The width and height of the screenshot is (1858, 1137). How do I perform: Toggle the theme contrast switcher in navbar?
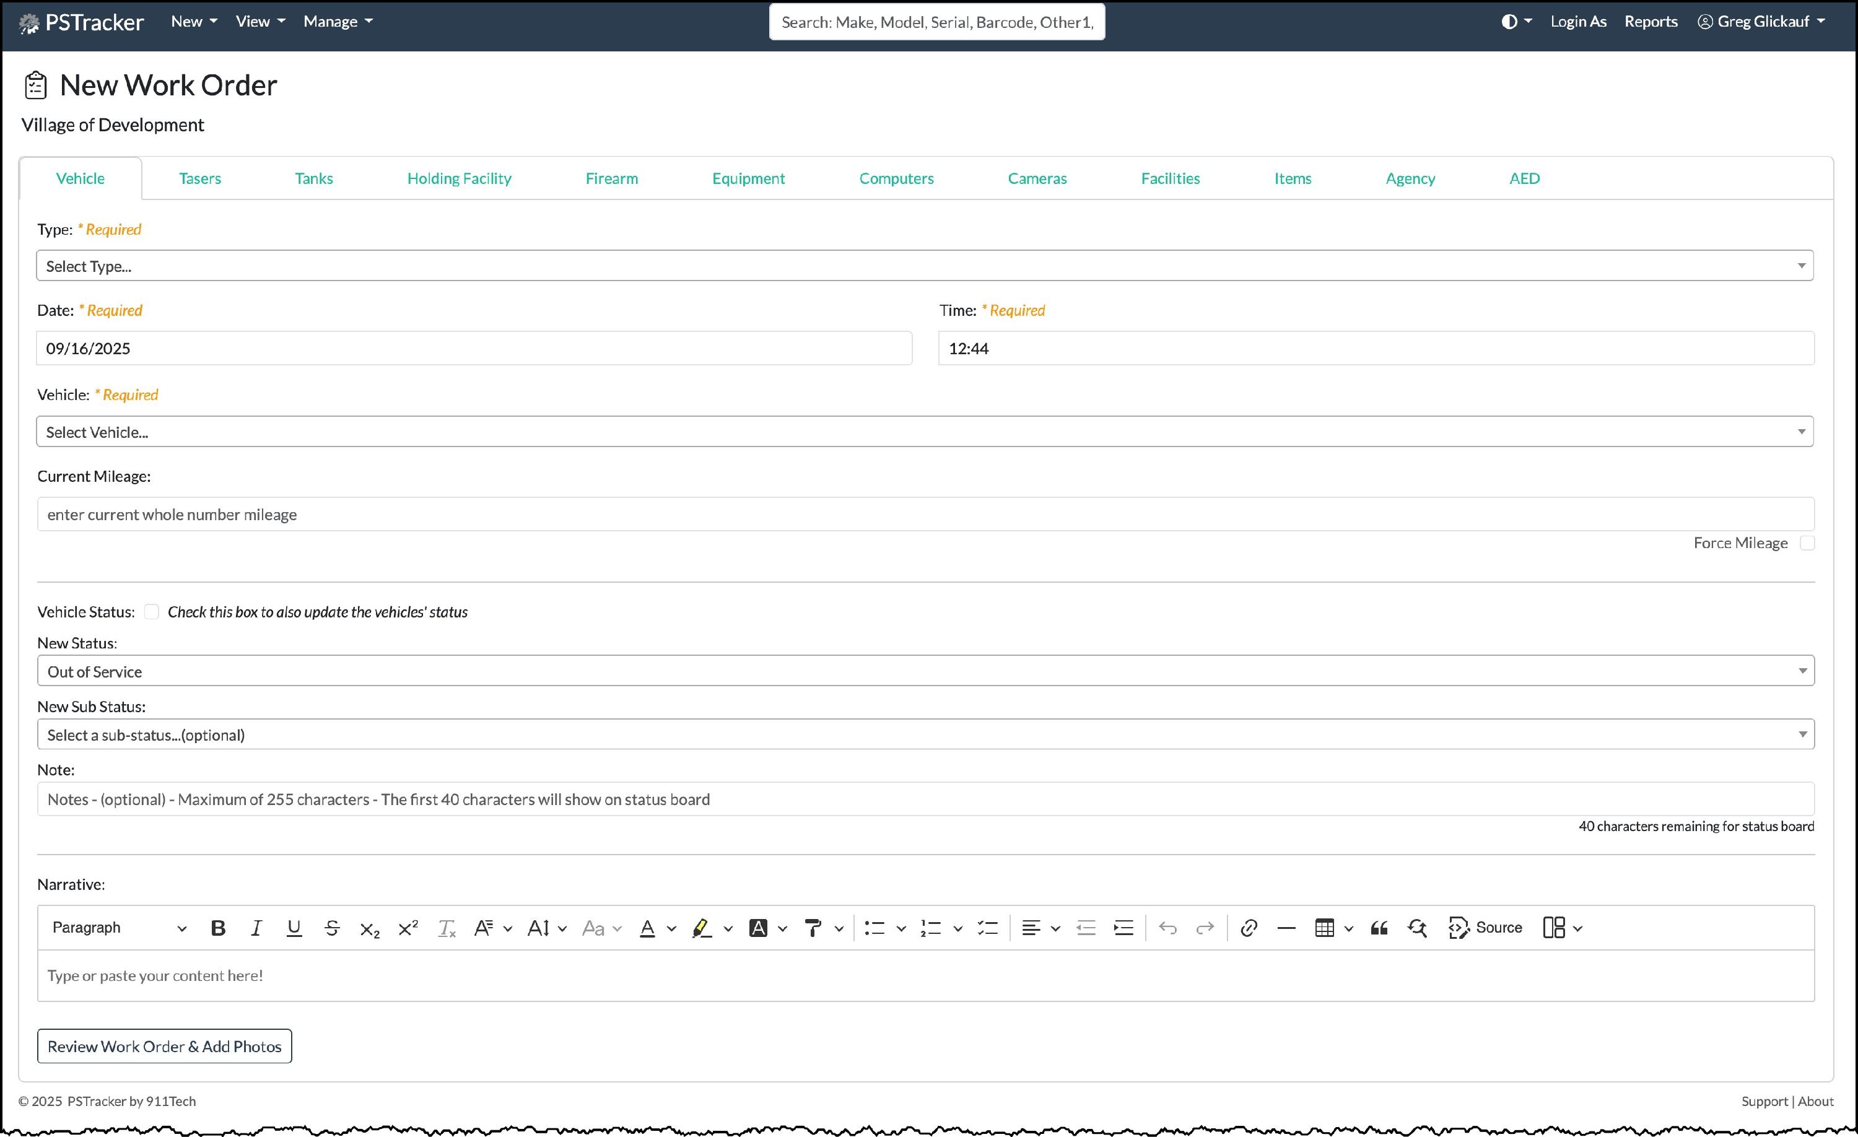pyautogui.click(x=1516, y=21)
